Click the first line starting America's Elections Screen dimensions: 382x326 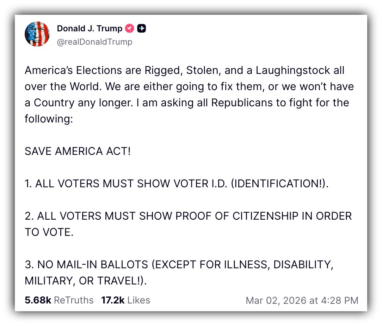pos(184,70)
